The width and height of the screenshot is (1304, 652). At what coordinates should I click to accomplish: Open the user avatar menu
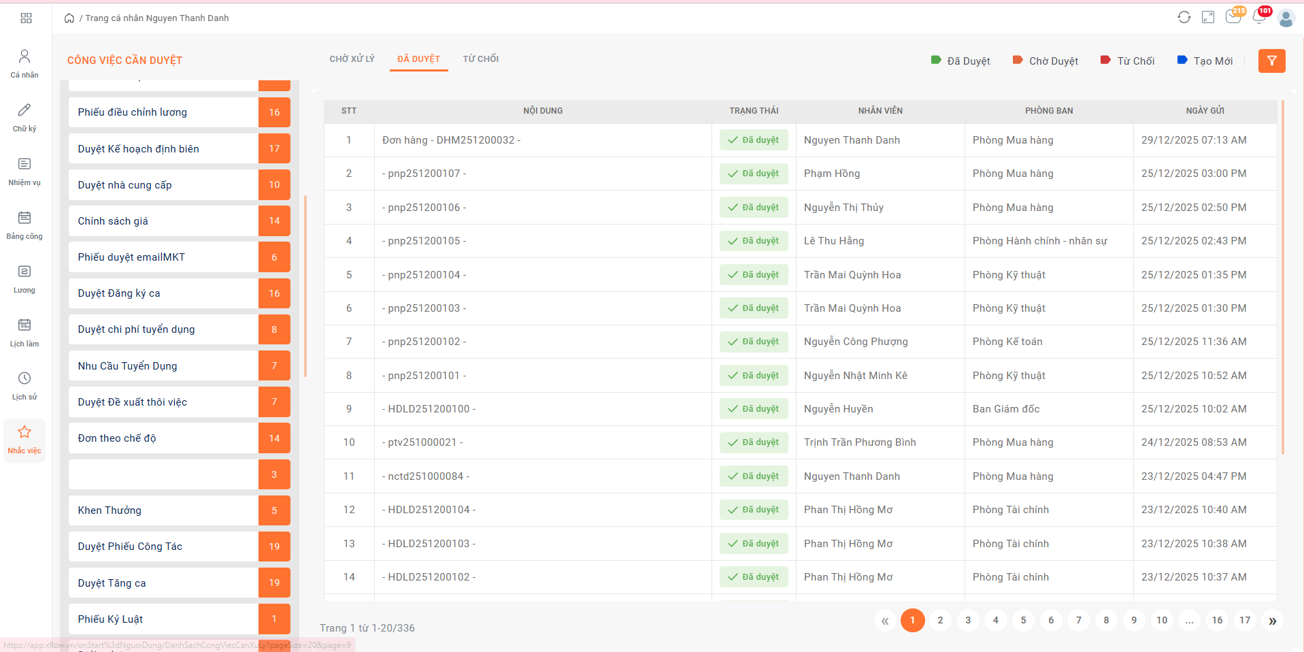click(x=1286, y=18)
